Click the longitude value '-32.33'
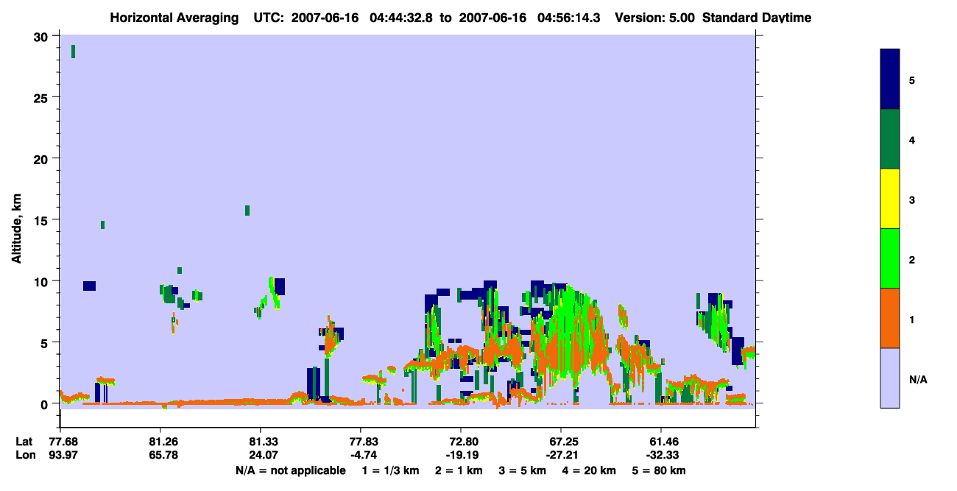The image size is (957, 491). coord(661,455)
